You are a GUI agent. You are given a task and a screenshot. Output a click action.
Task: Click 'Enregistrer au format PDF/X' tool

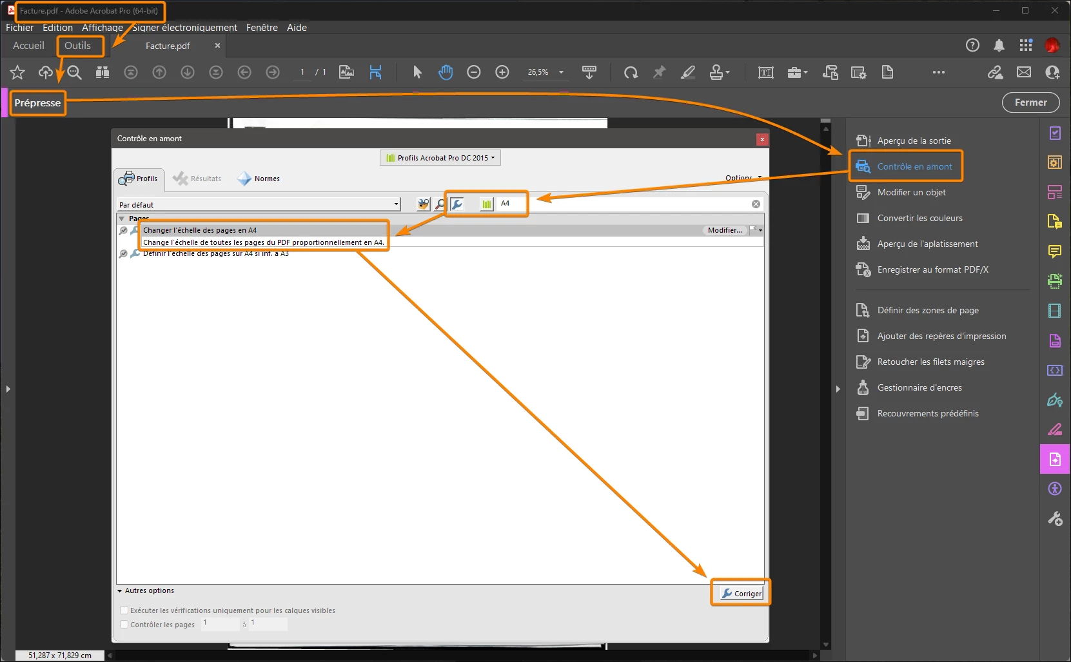(922, 269)
